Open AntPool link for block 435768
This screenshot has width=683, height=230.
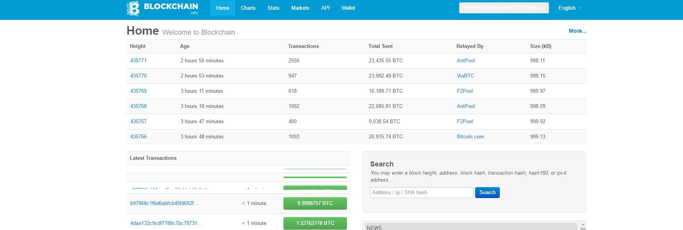pos(466,106)
